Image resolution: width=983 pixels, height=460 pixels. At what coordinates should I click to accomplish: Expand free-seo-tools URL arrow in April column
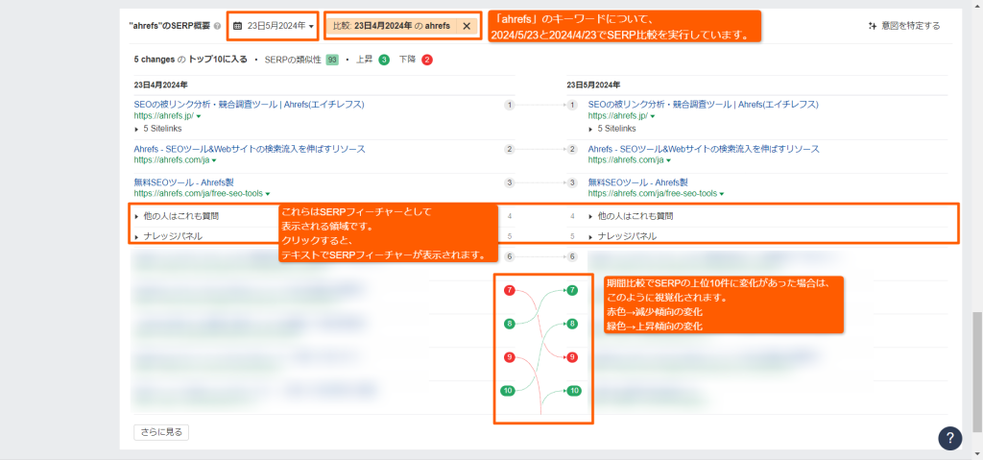click(269, 195)
